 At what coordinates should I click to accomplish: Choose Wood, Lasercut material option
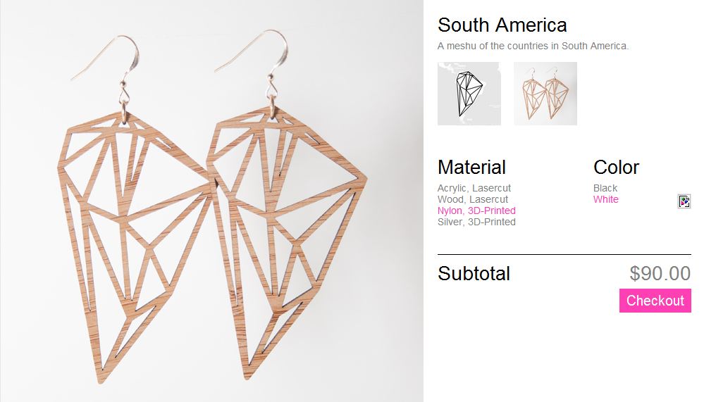click(x=473, y=199)
